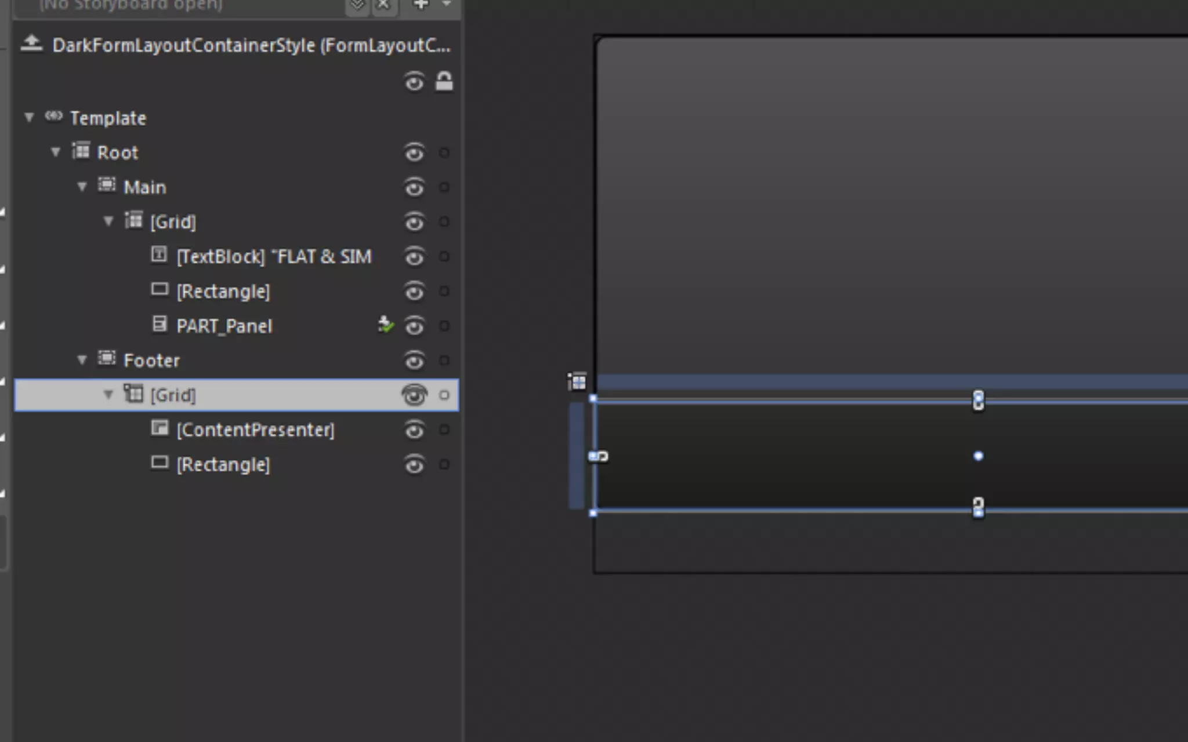This screenshot has height=742, width=1188.
Task: Click the lock-all column header icon
Action: click(444, 82)
